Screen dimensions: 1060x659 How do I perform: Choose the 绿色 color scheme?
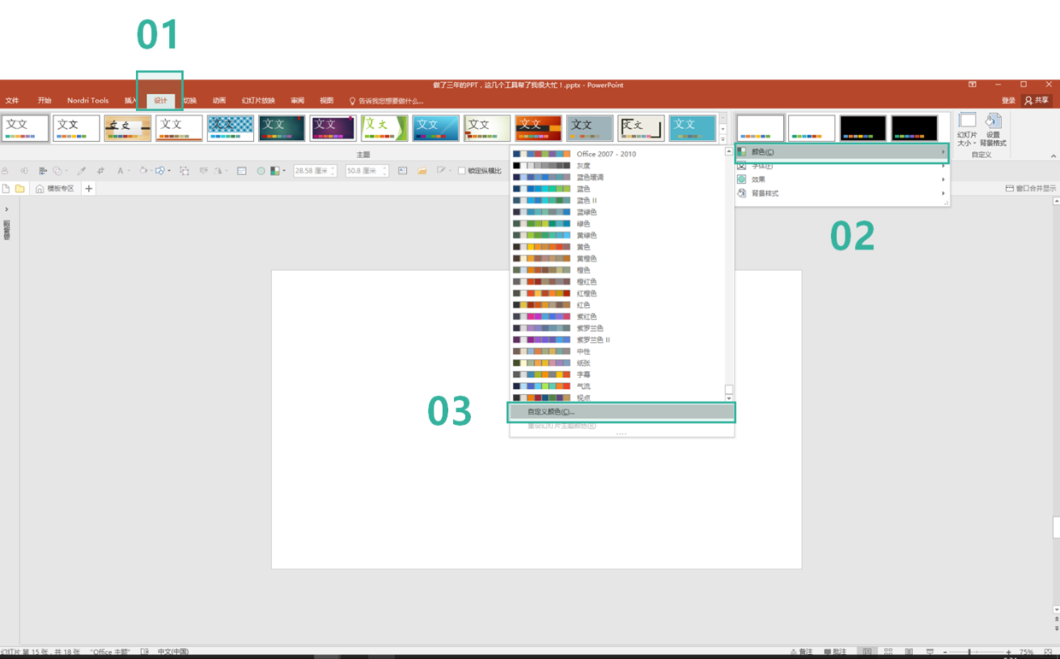coord(617,224)
